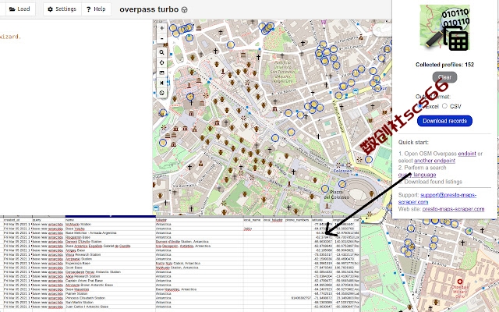The image size is (499, 312).
Task: Click the scraper extension logo image
Action: (x=444, y=28)
